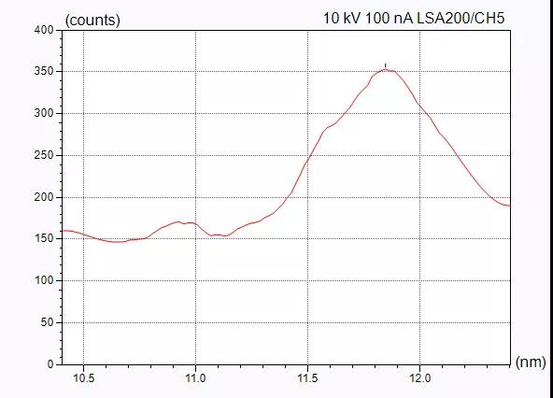Click the red curve's right end near 190 counts
Screen dimensions: 553x398
(x=508, y=206)
